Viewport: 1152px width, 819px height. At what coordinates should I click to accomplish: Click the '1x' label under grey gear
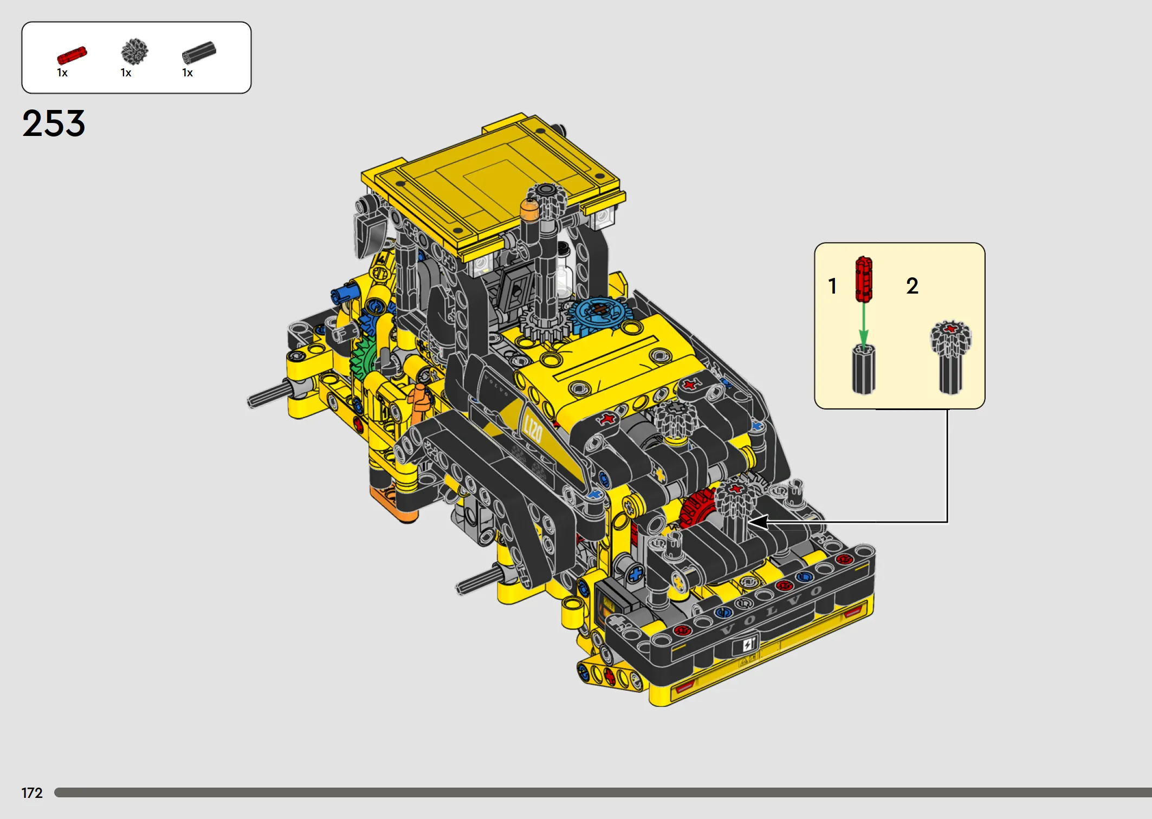point(126,73)
